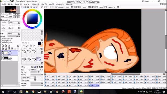The image size is (167, 94).
Task: Click the layer Opacity slider bar
Action: [14, 36]
